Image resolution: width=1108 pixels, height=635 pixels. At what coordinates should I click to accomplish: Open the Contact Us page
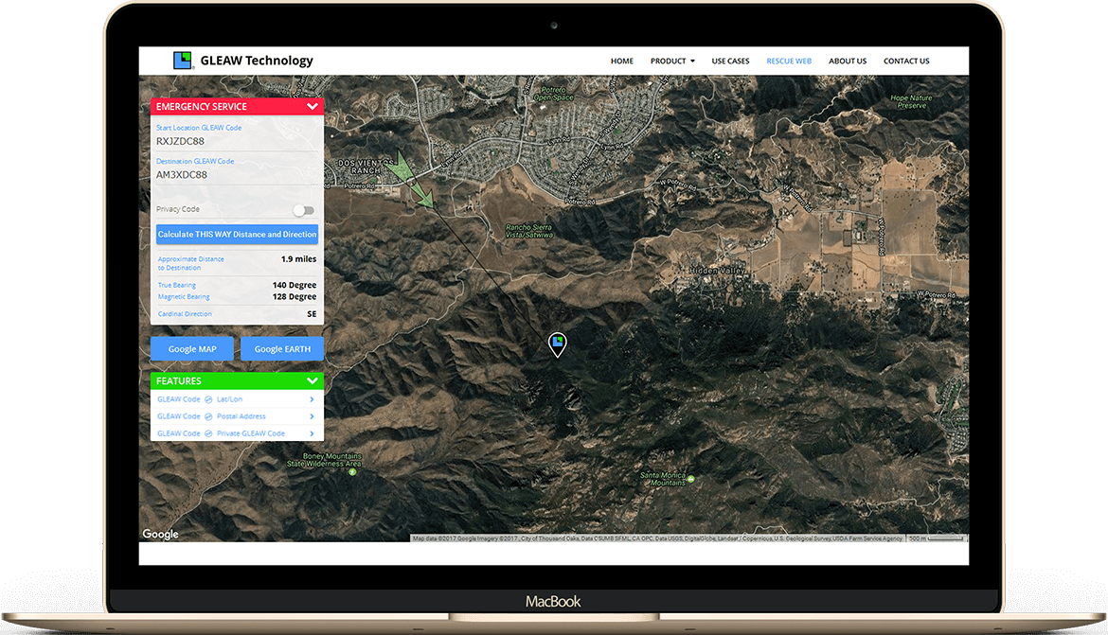tap(906, 62)
